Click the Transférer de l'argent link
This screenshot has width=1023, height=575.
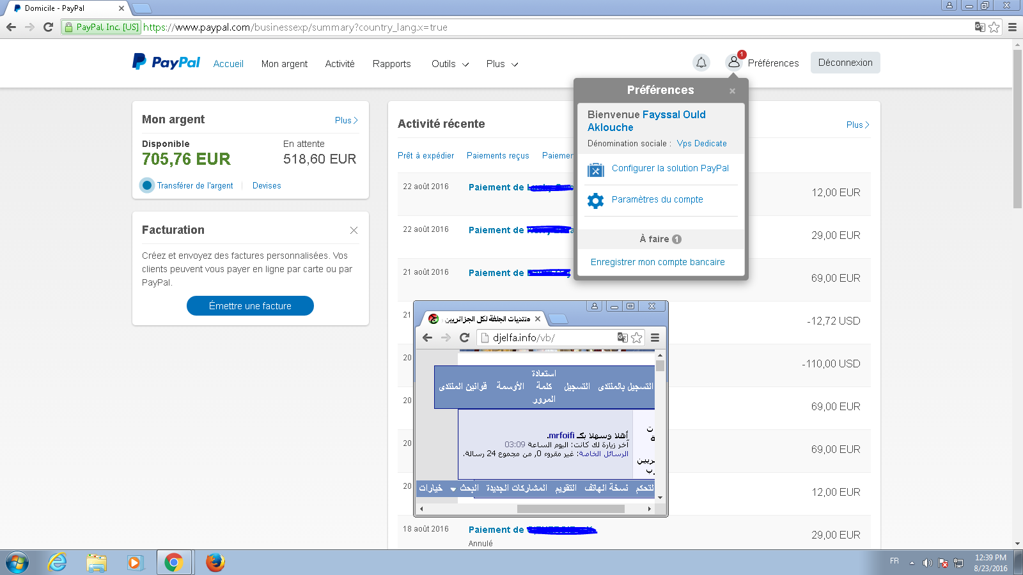pos(195,185)
